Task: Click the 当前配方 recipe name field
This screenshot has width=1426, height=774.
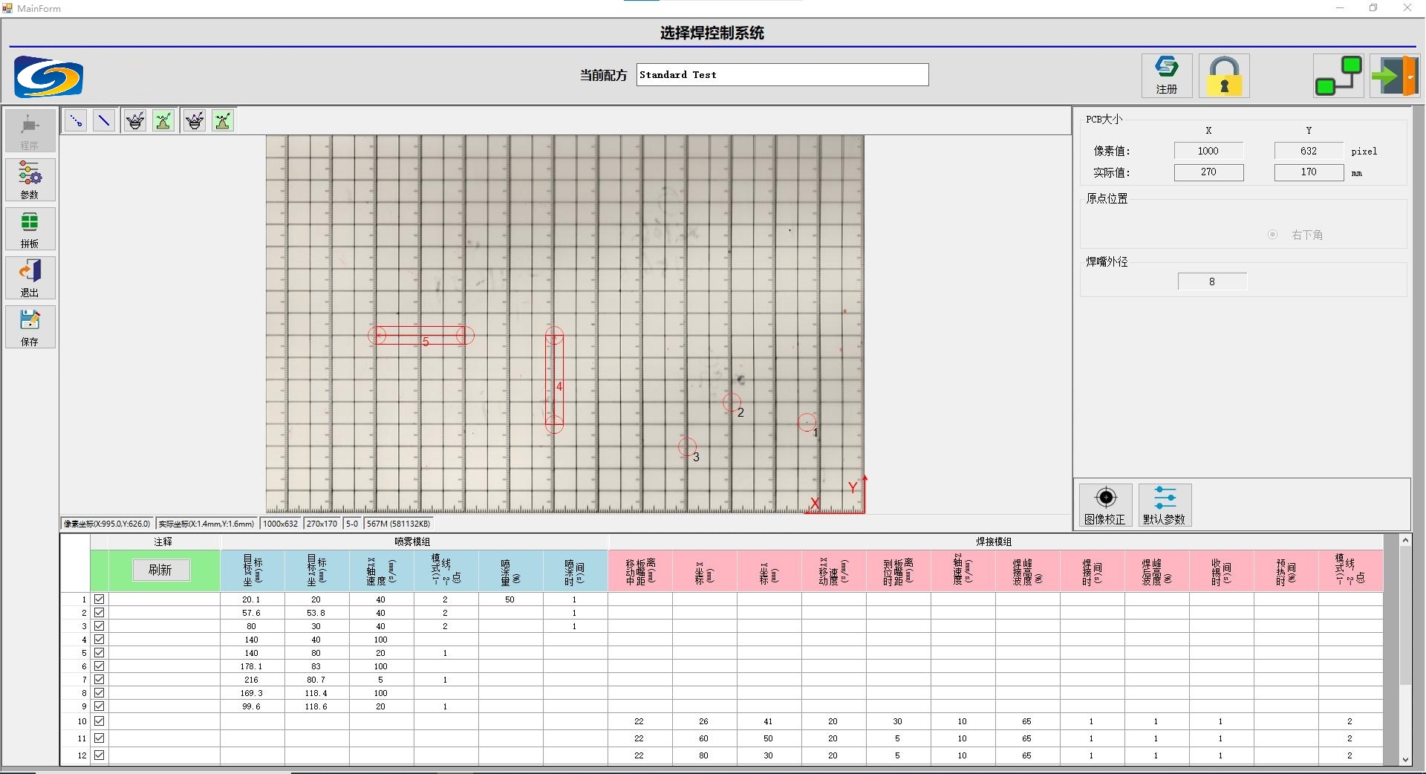Action: pos(782,75)
